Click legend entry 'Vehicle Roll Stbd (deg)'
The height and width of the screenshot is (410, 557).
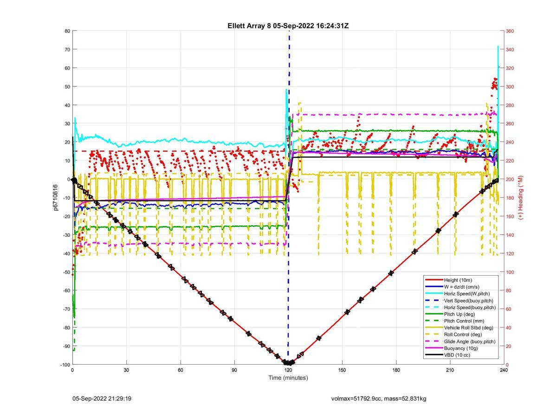[x=469, y=328]
